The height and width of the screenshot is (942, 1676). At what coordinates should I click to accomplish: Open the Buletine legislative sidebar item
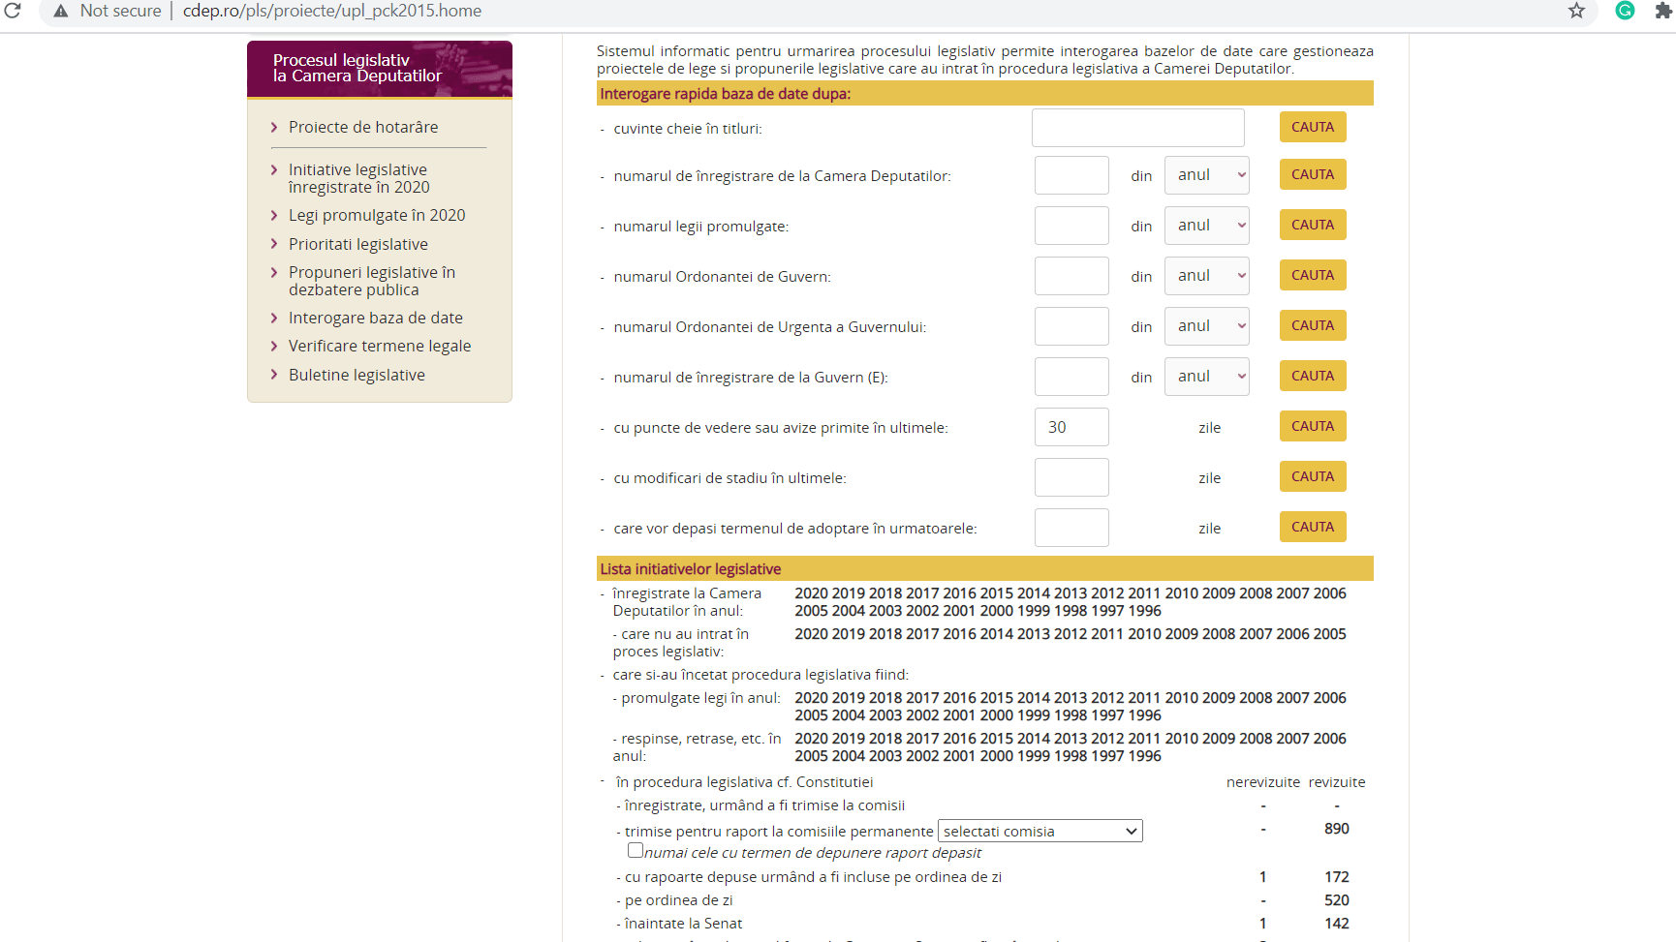[357, 375]
